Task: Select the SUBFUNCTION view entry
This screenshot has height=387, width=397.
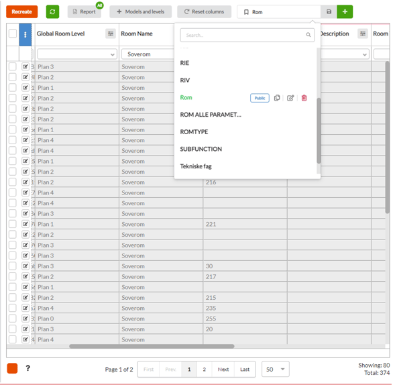Action: (201, 149)
